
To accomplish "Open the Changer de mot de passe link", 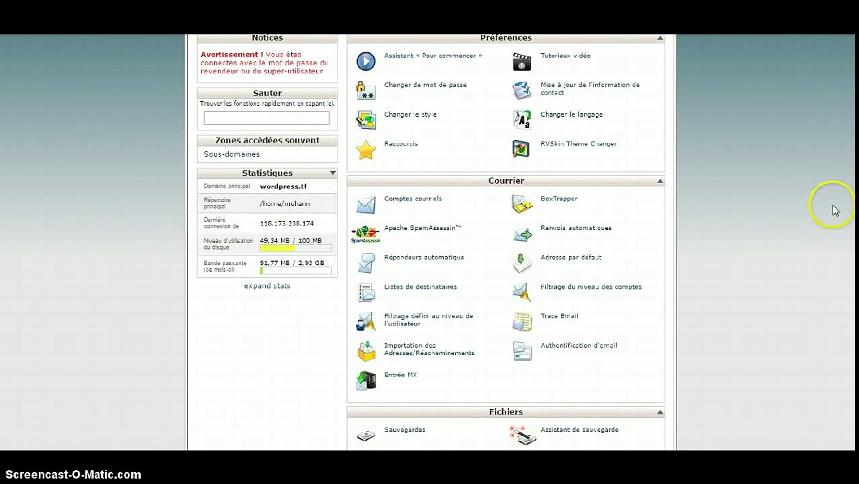I will (425, 85).
